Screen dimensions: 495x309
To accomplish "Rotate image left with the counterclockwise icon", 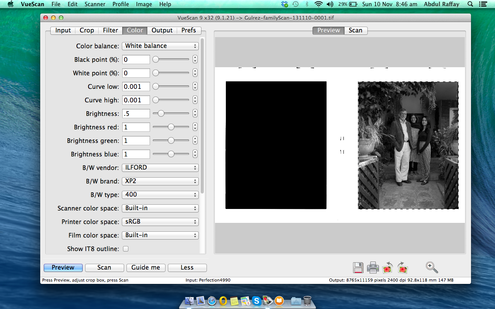I will pos(387,267).
